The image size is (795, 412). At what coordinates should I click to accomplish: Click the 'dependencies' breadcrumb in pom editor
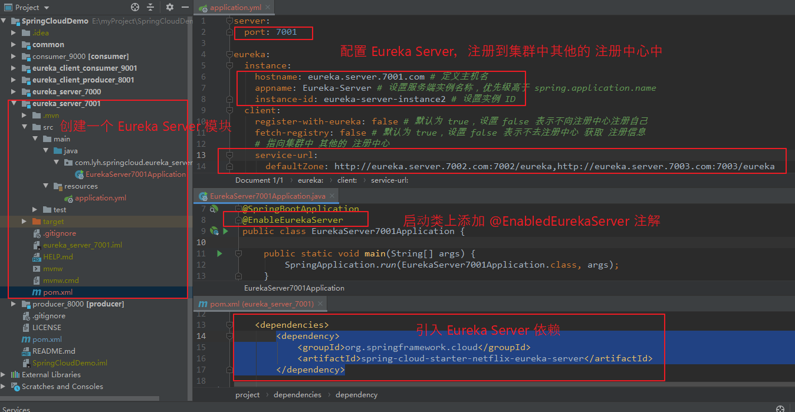[298, 395]
